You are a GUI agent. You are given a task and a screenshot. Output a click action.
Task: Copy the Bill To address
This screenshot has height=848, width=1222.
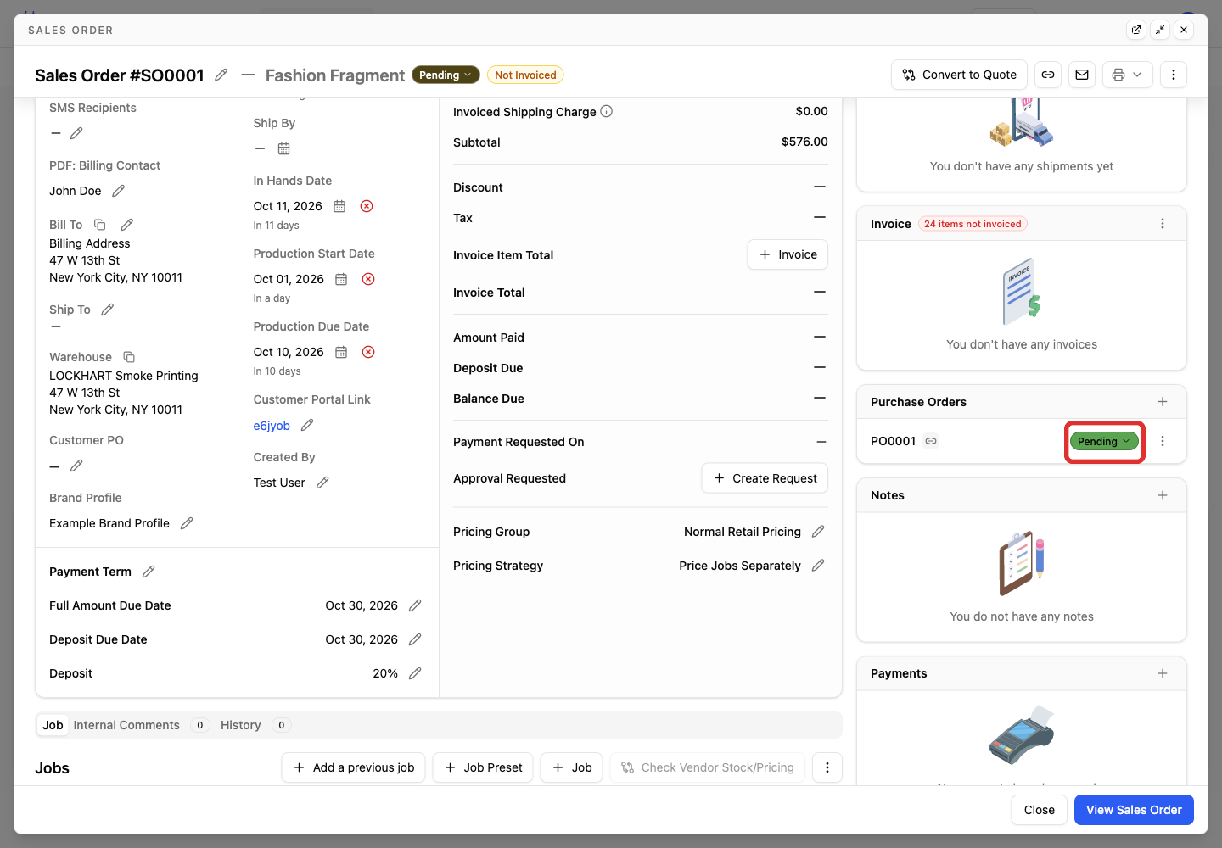99,225
